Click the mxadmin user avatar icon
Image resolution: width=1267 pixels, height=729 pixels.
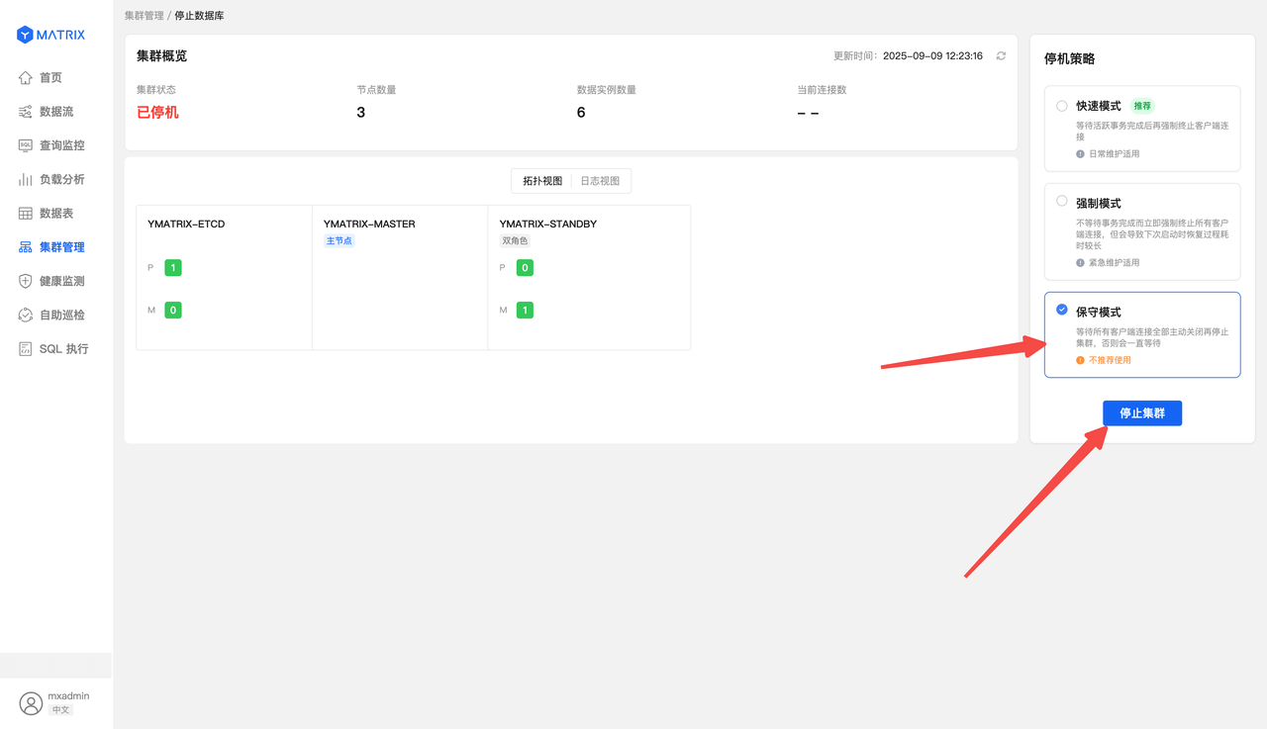[31, 703]
